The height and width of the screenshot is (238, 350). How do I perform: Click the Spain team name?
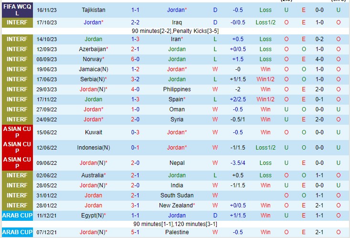[176, 99]
